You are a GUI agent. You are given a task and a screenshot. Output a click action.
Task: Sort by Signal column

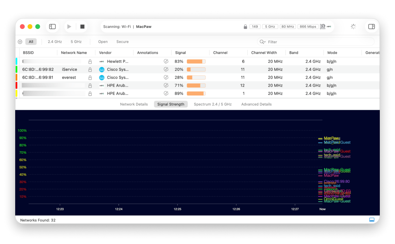tap(180, 53)
